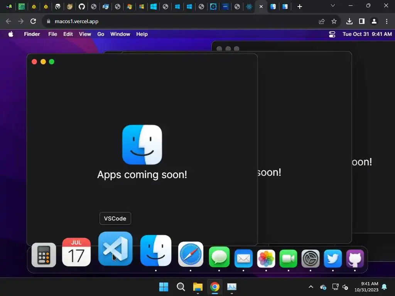
Task: Maximize the front window with green button
Action: click(x=52, y=62)
